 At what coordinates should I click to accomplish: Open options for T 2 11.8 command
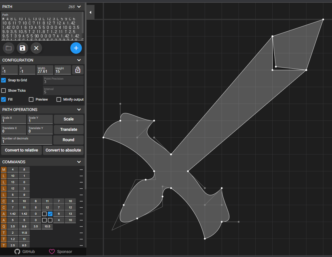coord(81,233)
